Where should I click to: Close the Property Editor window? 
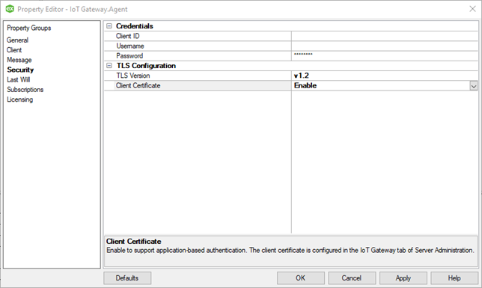472,9
